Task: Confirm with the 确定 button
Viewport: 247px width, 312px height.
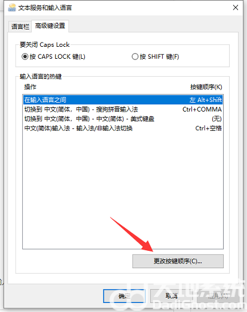Action: point(124,296)
